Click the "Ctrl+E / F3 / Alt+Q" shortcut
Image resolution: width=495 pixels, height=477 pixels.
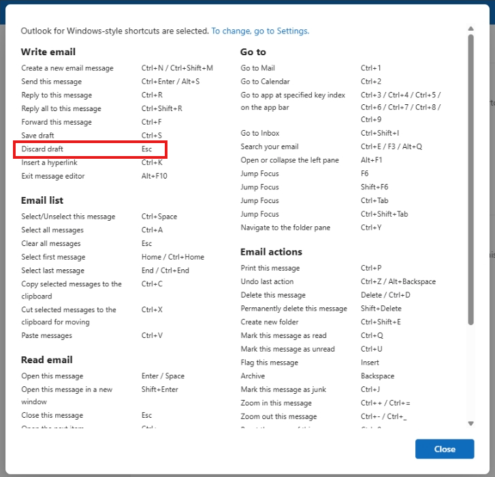coord(391,147)
